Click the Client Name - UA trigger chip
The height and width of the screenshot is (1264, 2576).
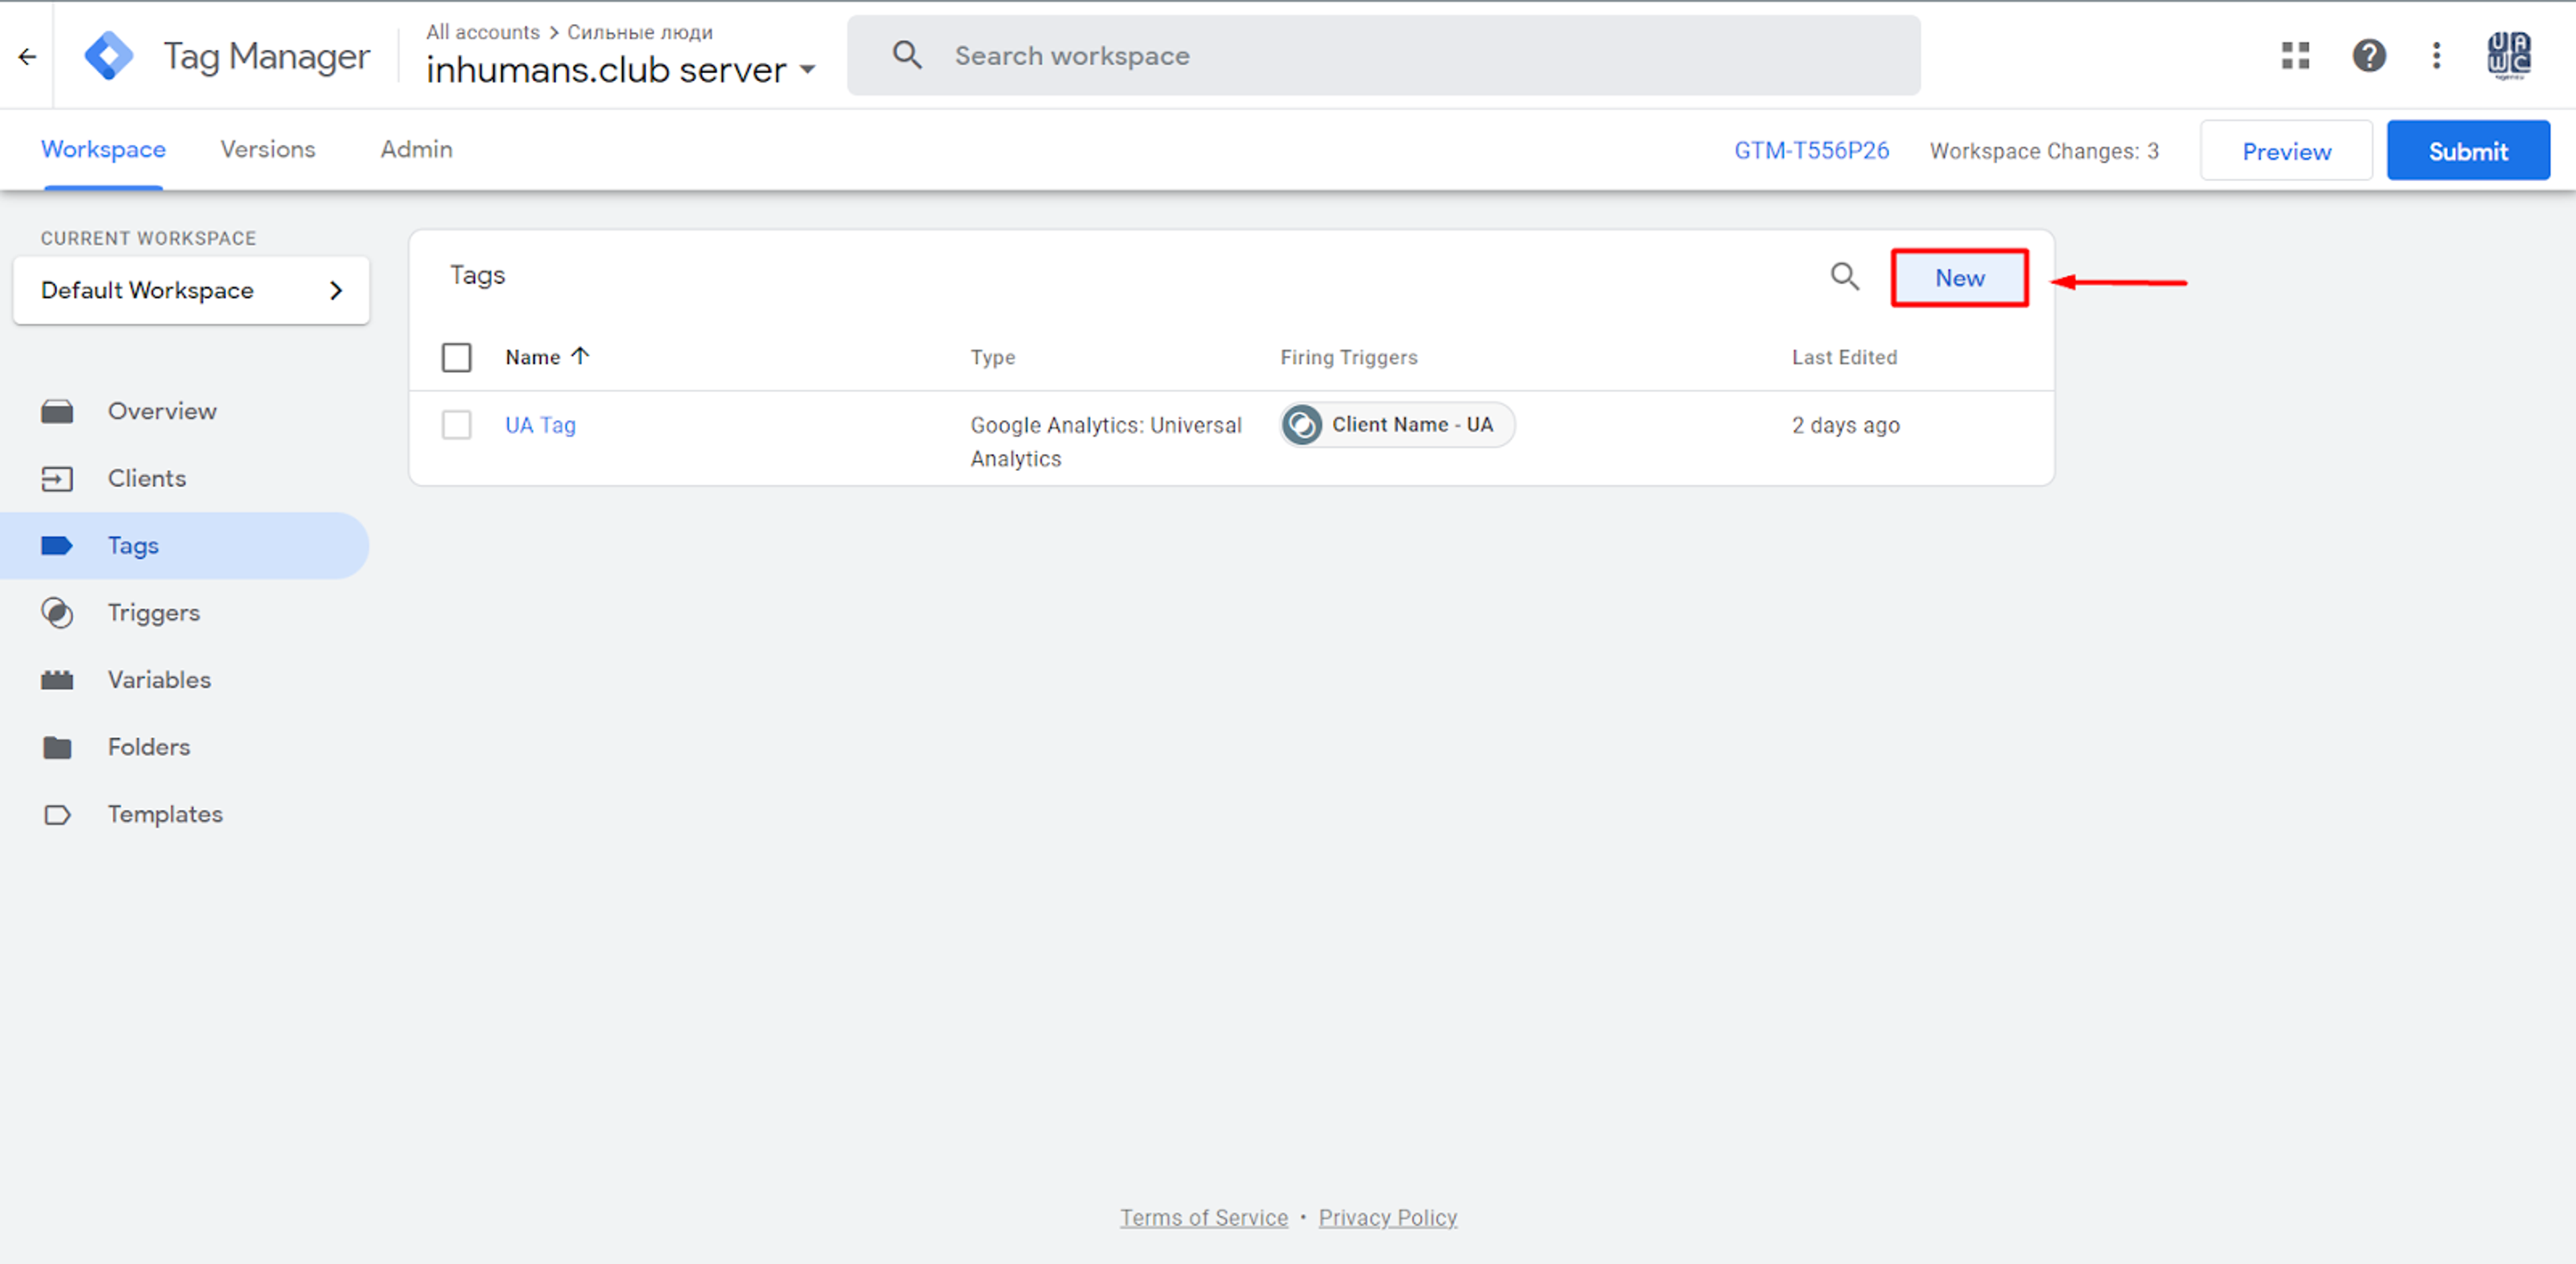point(1397,425)
